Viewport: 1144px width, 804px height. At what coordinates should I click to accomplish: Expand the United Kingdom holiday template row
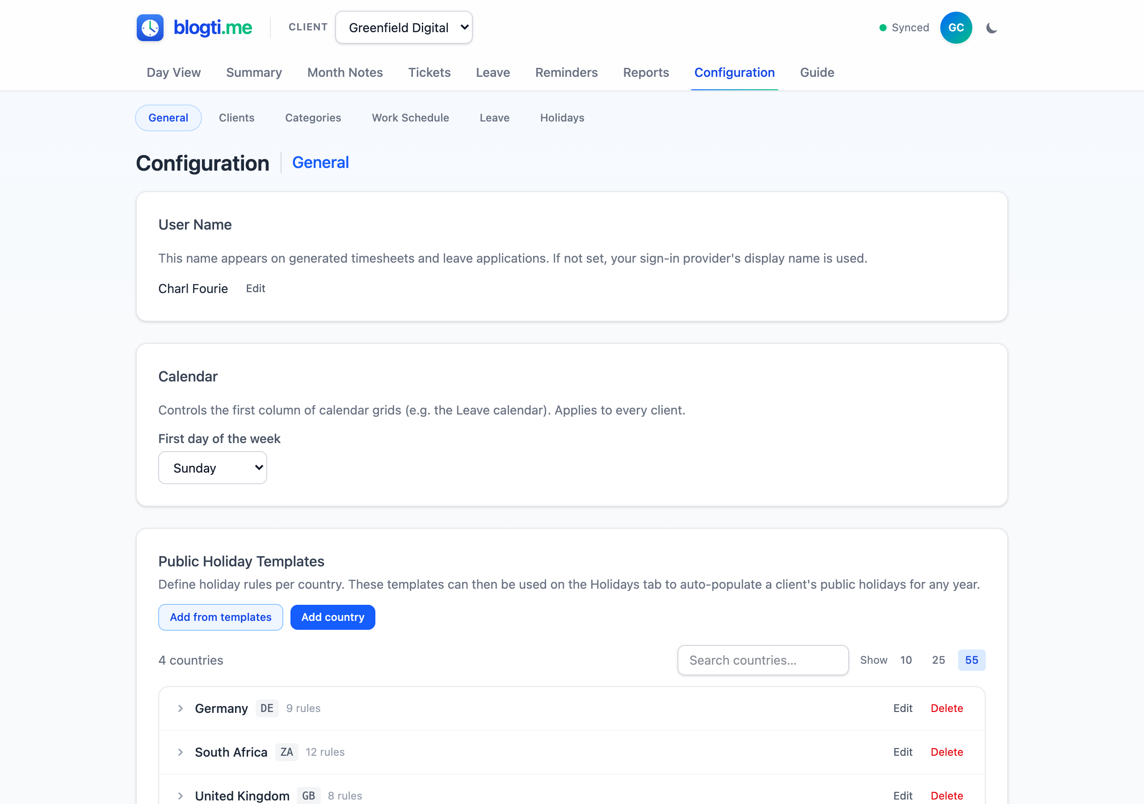pyautogui.click(x=181, y=796)
